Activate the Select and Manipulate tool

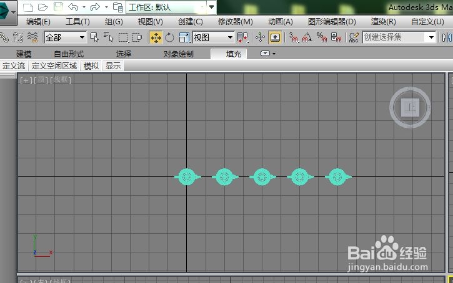pos(260,37)
